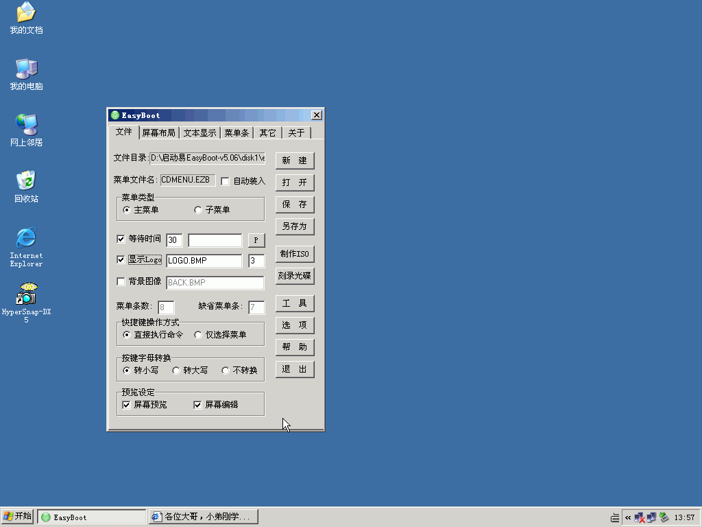Open the 选项 settings button
This screenshot has width=702, height=527.
click(295, 325)
